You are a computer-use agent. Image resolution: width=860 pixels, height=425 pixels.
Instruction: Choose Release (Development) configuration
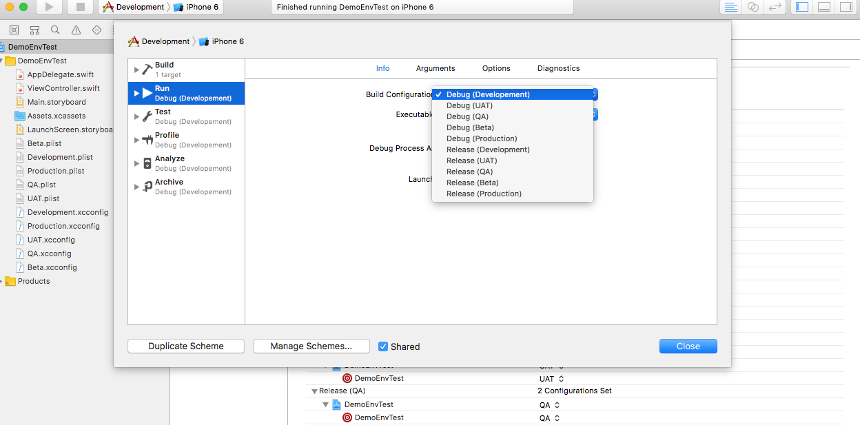tap(513, 149)
